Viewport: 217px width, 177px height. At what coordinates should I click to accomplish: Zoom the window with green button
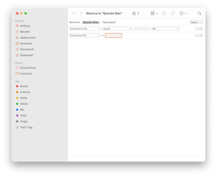click(x=26, y=14)
